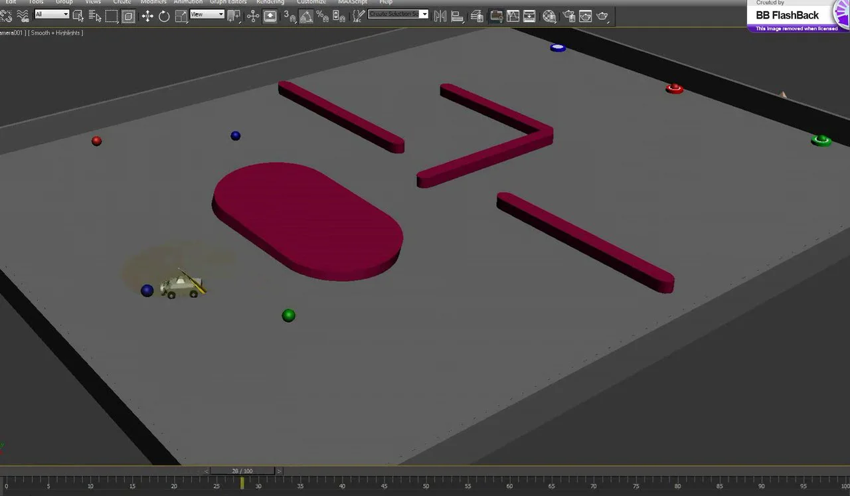Select the tank model in the viewport

[x=183, y=285]
